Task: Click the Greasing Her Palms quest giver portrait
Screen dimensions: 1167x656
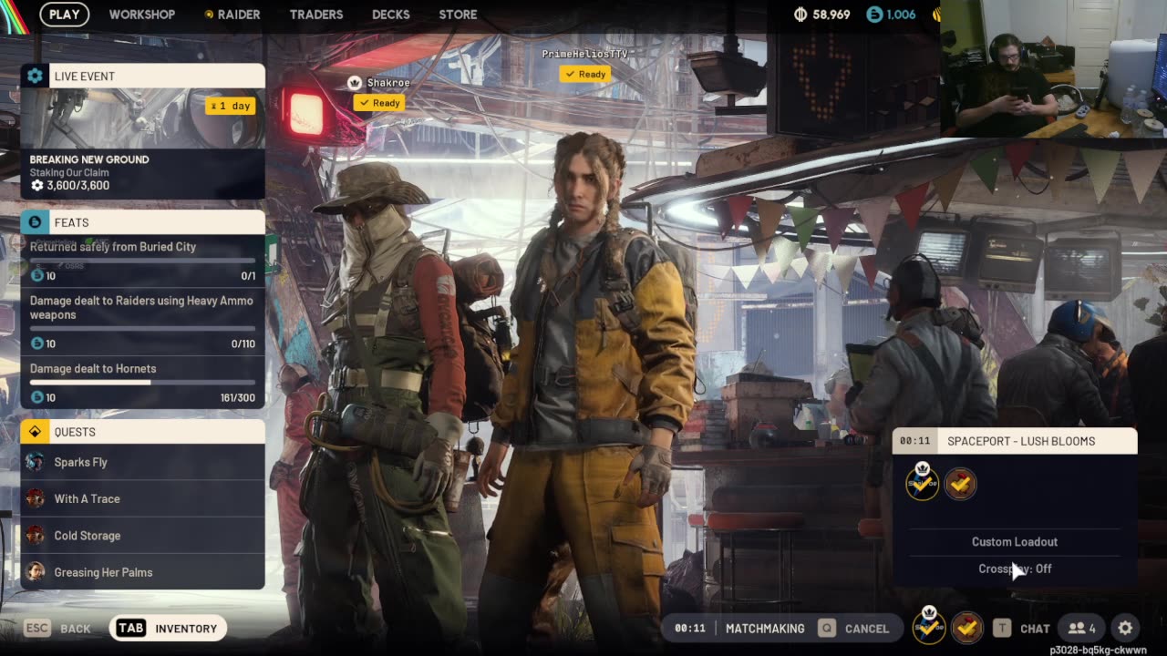Action: (35, 572)
